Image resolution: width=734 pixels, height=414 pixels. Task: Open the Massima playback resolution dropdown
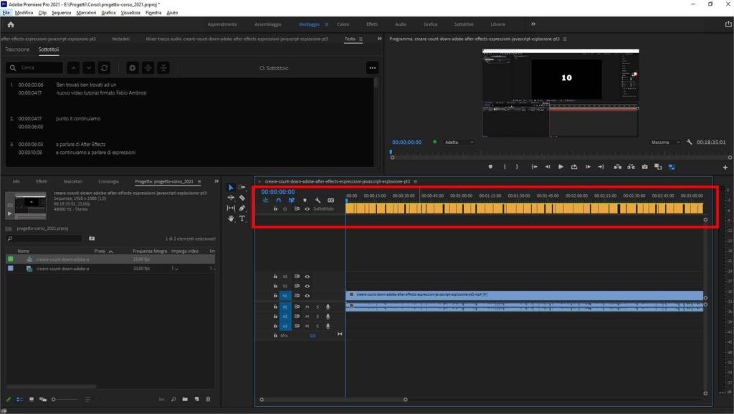coord(664,142)
